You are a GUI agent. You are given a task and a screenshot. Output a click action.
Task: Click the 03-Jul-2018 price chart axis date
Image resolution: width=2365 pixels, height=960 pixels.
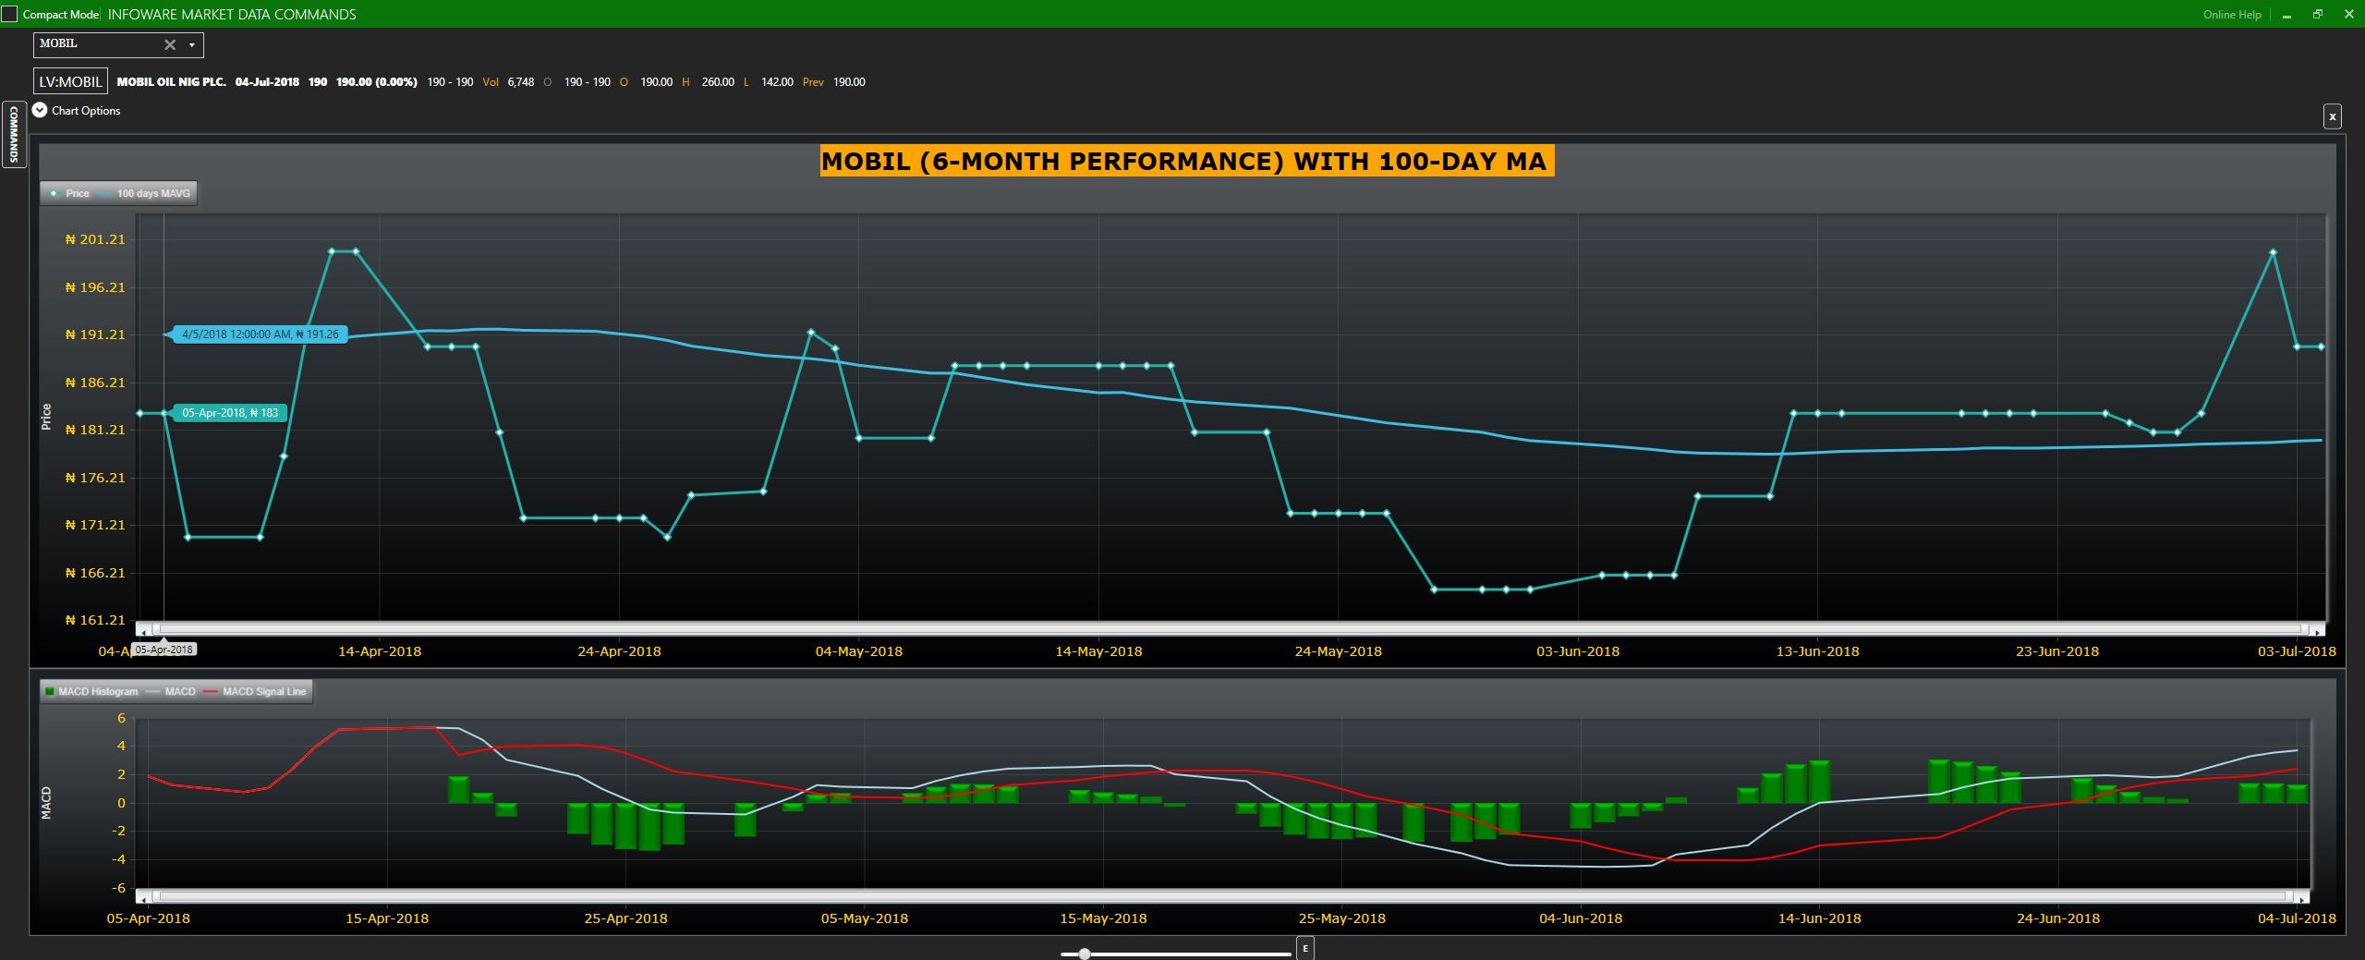point(2297,651)
